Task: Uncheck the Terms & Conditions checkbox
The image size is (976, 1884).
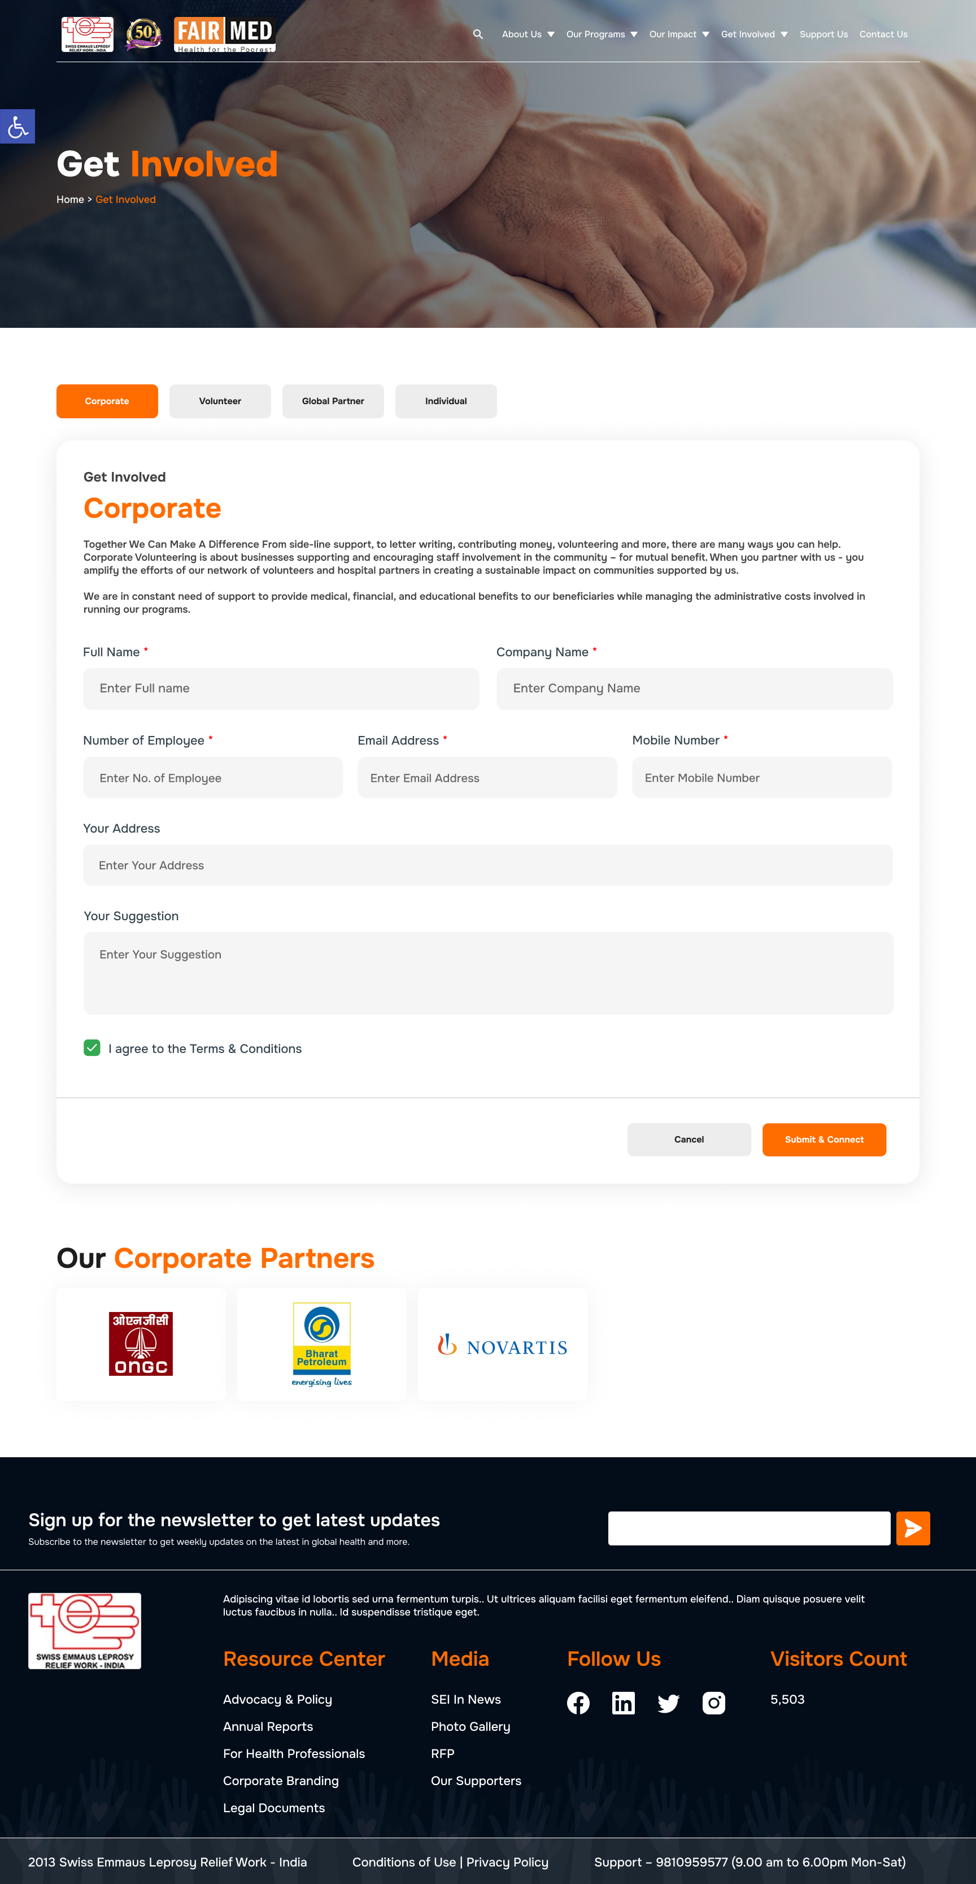Action: pyautogui.click(x=92, y=1048)
